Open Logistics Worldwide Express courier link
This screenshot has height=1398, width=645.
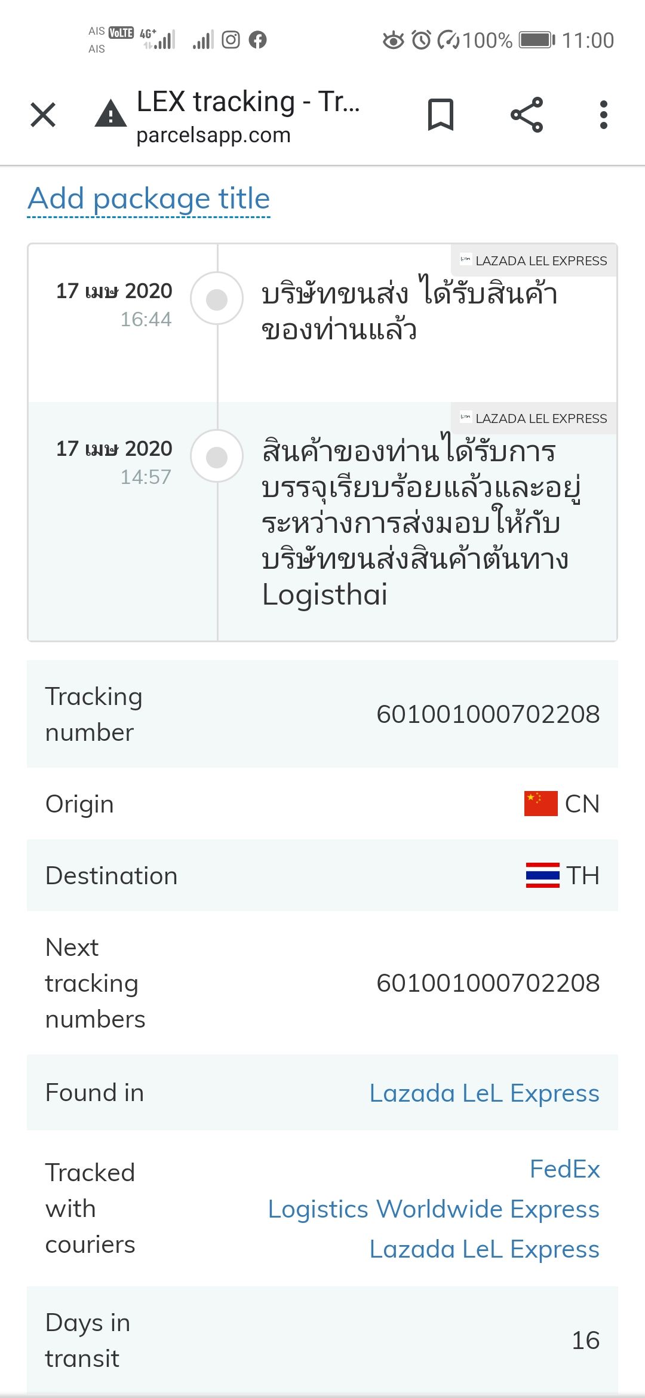(434, 1209)
